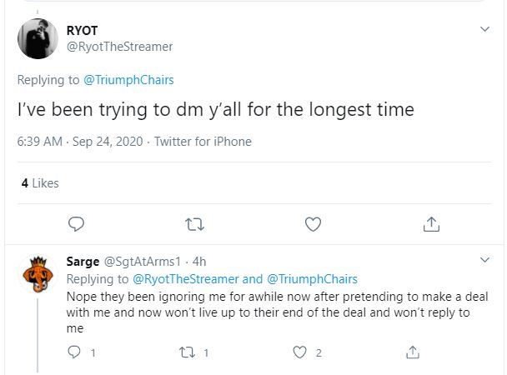Open the chevron menu on RYOT's tweet
The height and width of the screenshot is (375, 507).
484,29
